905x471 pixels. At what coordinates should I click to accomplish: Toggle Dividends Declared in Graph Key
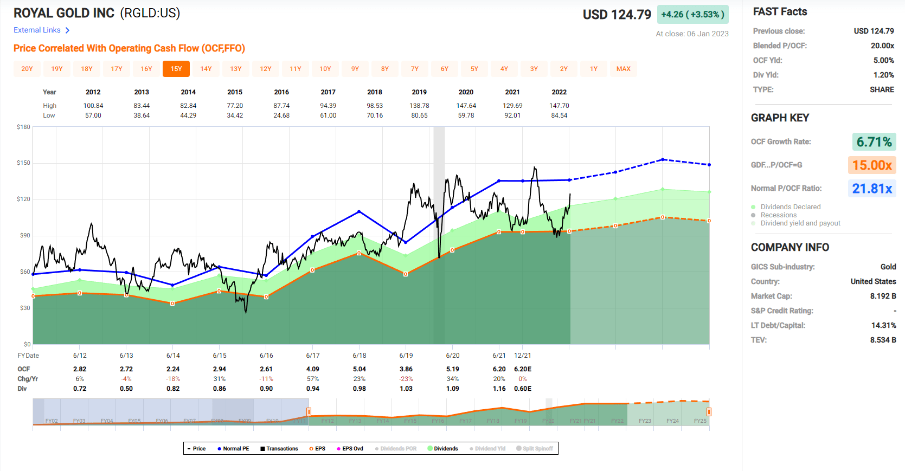(786, 207)
